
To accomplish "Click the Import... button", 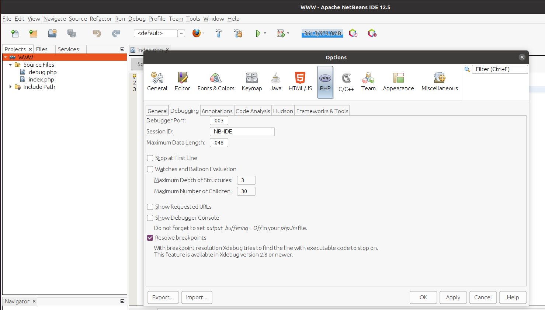I will coord(197,297).
